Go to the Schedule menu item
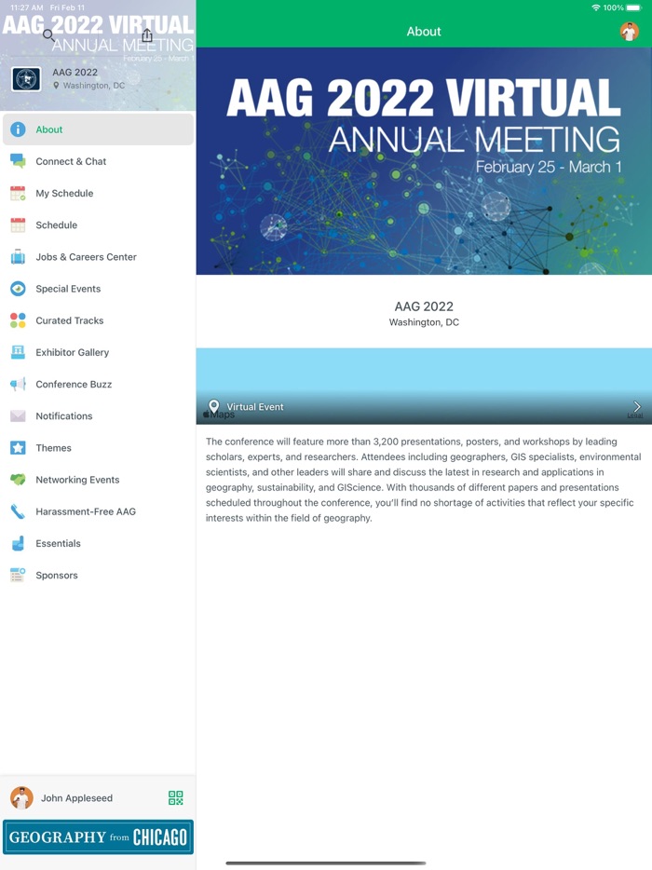The height and width of the screenshot is (870, 652). point(98,225)
